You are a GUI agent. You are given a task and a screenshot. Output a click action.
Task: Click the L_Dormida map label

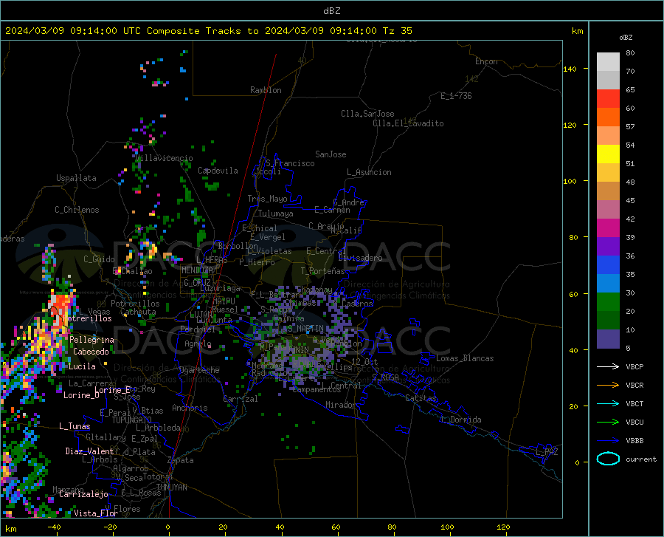(460, 420)
